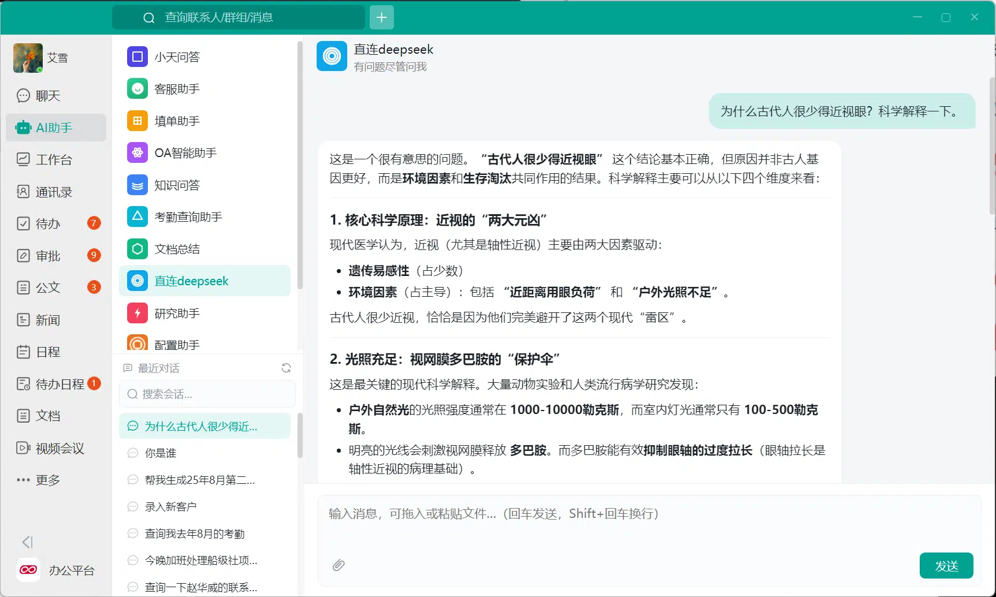This screenshot has width=996, height=597.
Task: Open conversation 帮我生成25年8月第二...
Action: 205,480
